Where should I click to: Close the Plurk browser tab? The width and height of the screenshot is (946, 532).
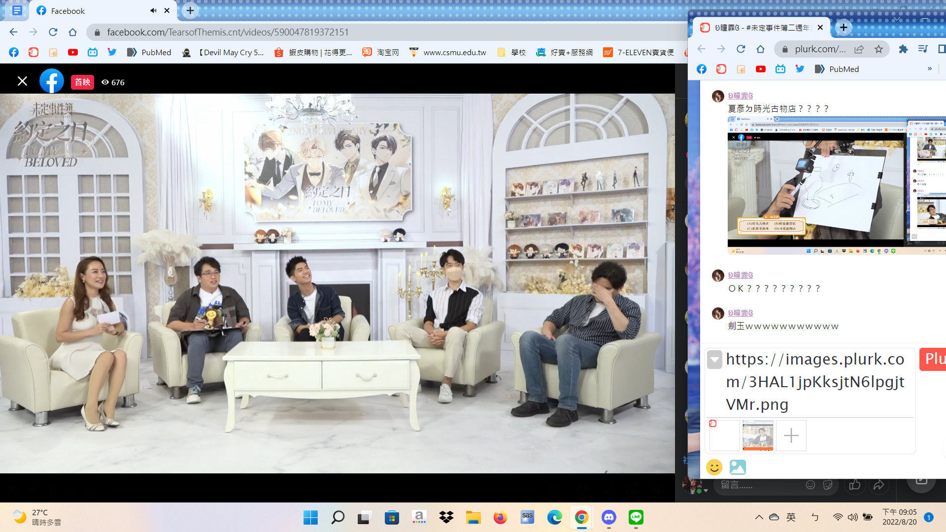[x=820, y=28]
